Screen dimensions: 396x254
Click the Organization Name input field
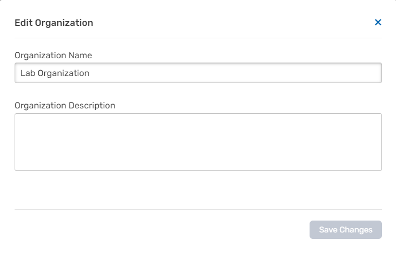coord(198,73)
